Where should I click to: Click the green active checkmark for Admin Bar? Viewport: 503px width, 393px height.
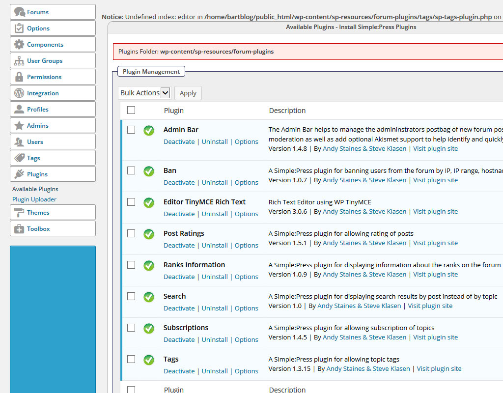click(x=149, y=131)
